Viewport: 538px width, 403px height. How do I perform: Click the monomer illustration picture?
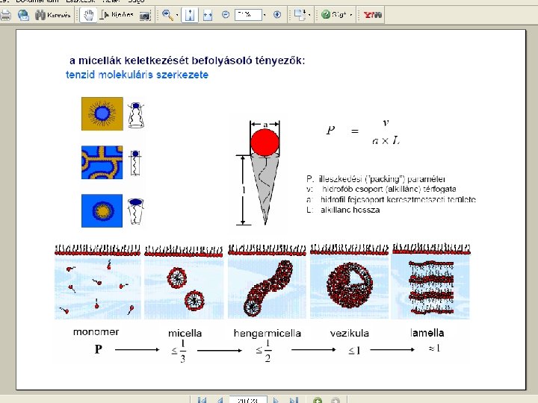tap(97, 281)
